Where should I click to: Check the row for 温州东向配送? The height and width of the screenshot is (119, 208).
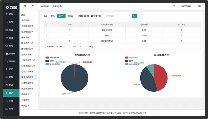click(x=48, y=41)
